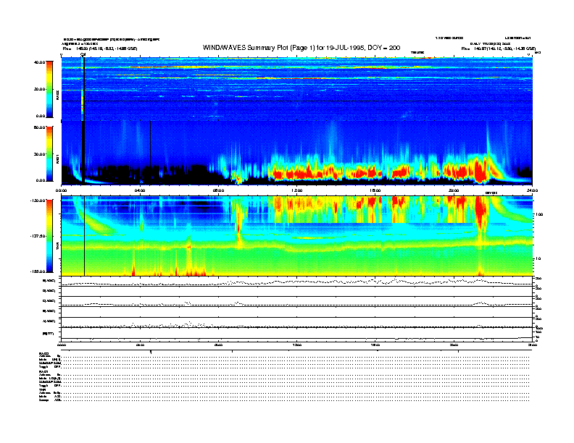Click the RAD1 color scale bar
The width and height of the screenshot is (574, 443).
[49, 153]
